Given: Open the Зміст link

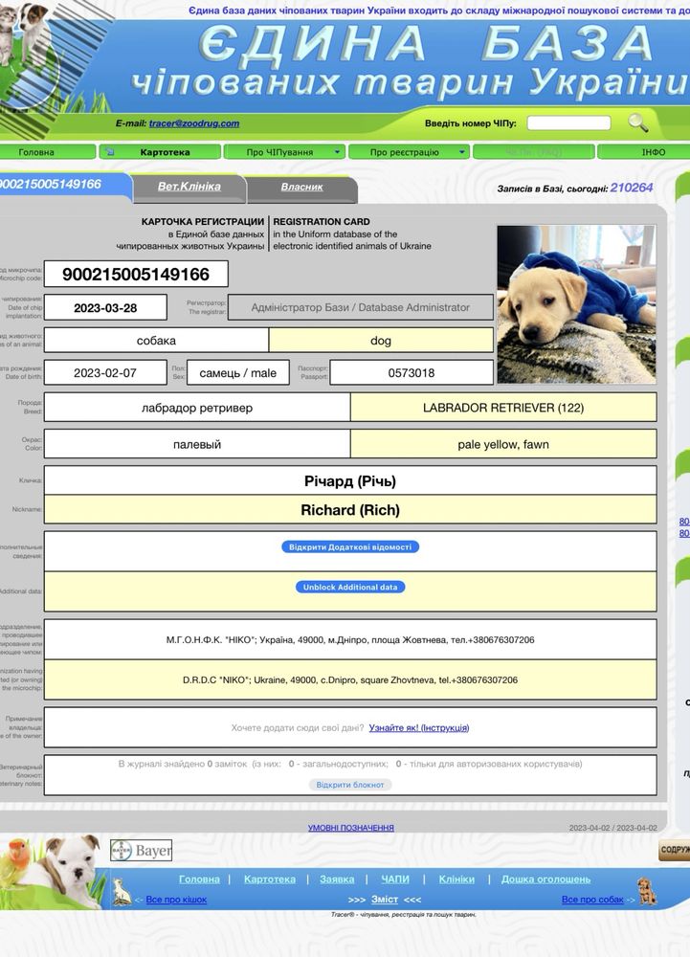Looking at the screenshot, I should [385, 899].
